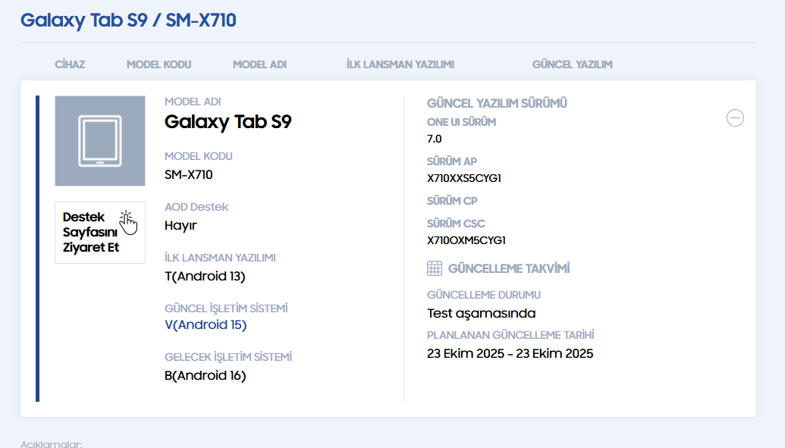Click the B(Android 16) future OS value
Screen dimensions: 785x448
206,375
